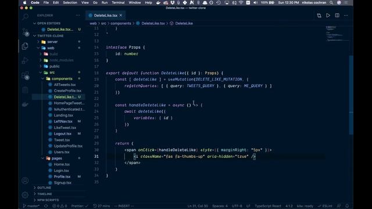The image size is (372, 209).
Task: Click the 27 mins time tracker status
Action: tap(102, 206)
